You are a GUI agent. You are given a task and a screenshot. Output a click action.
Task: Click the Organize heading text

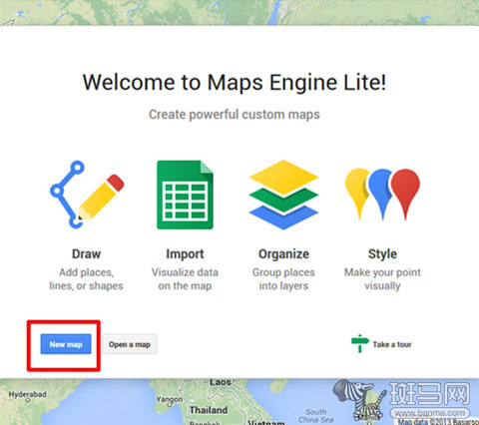click(283, 254)
